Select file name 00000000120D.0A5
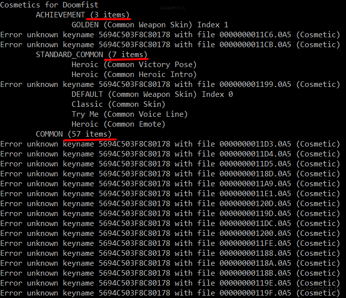The width and height of the screenshot is (346, 298). (255, 204)
